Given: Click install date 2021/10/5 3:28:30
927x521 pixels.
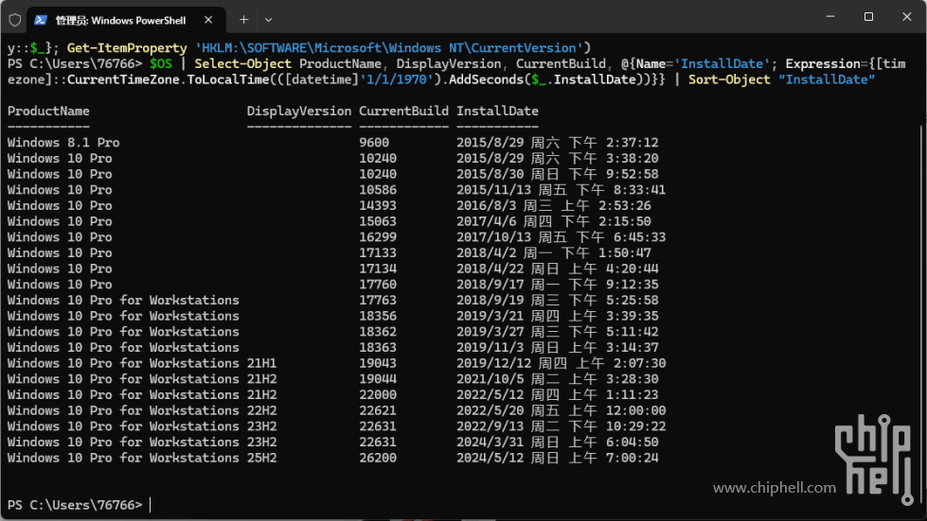Looking at the screenshot, I should click(557, 379).
